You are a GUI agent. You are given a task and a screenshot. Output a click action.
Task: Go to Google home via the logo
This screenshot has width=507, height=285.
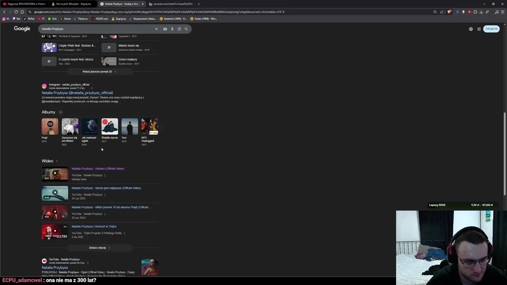(x=22, y=28)
